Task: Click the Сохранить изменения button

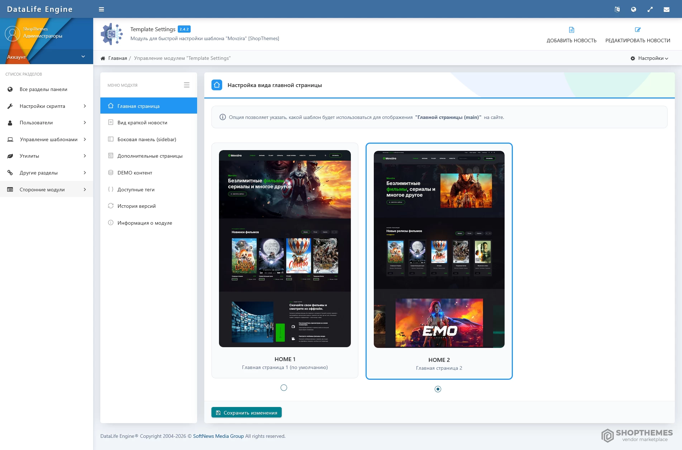Action: (247, 412)
